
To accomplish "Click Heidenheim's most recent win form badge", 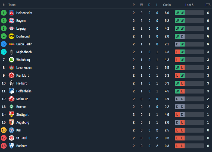I will pos(182,13).
